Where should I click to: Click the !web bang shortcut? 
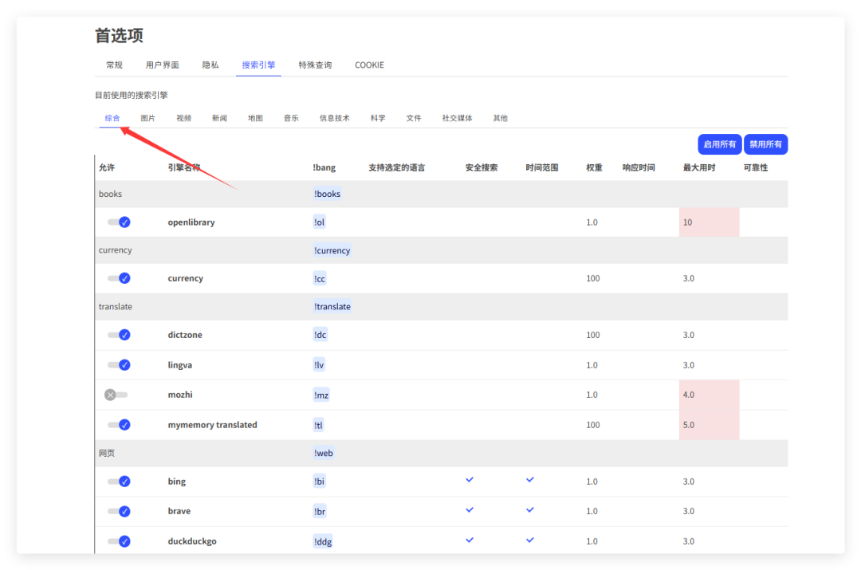[323, 453]
